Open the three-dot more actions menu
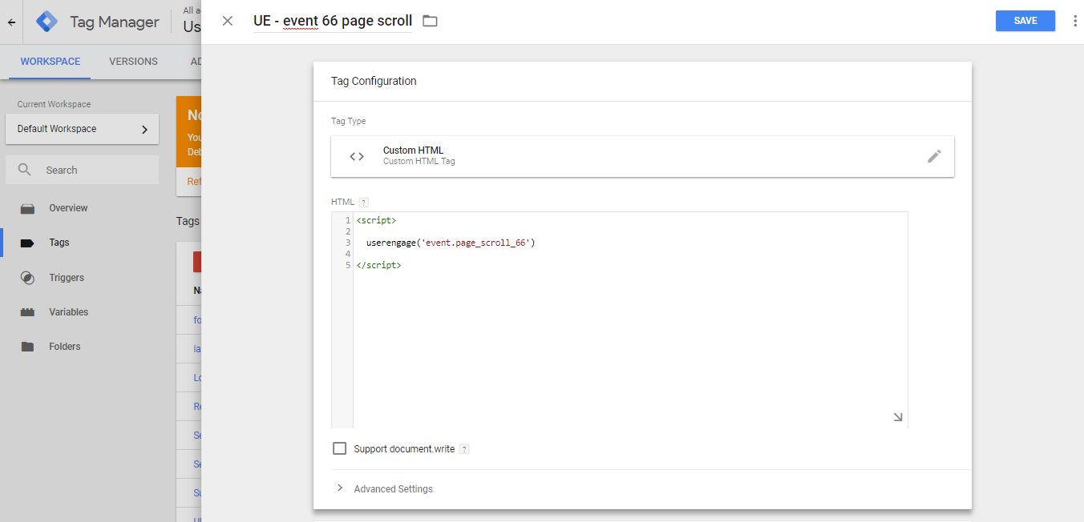 pos(1075,21)
